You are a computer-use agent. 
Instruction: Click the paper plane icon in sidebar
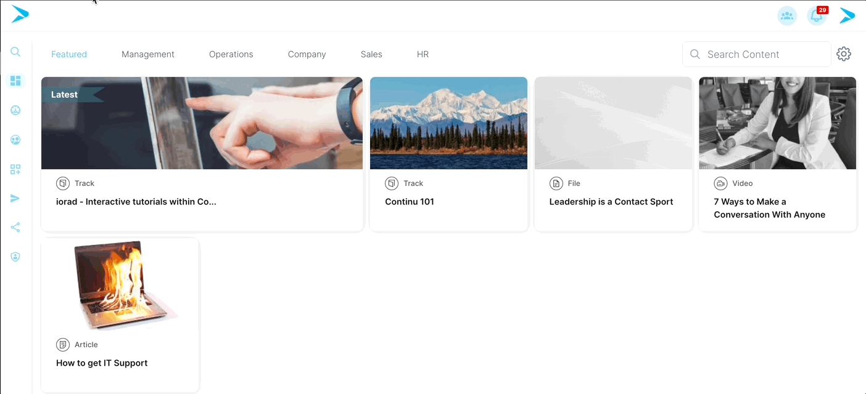point(15,198)
